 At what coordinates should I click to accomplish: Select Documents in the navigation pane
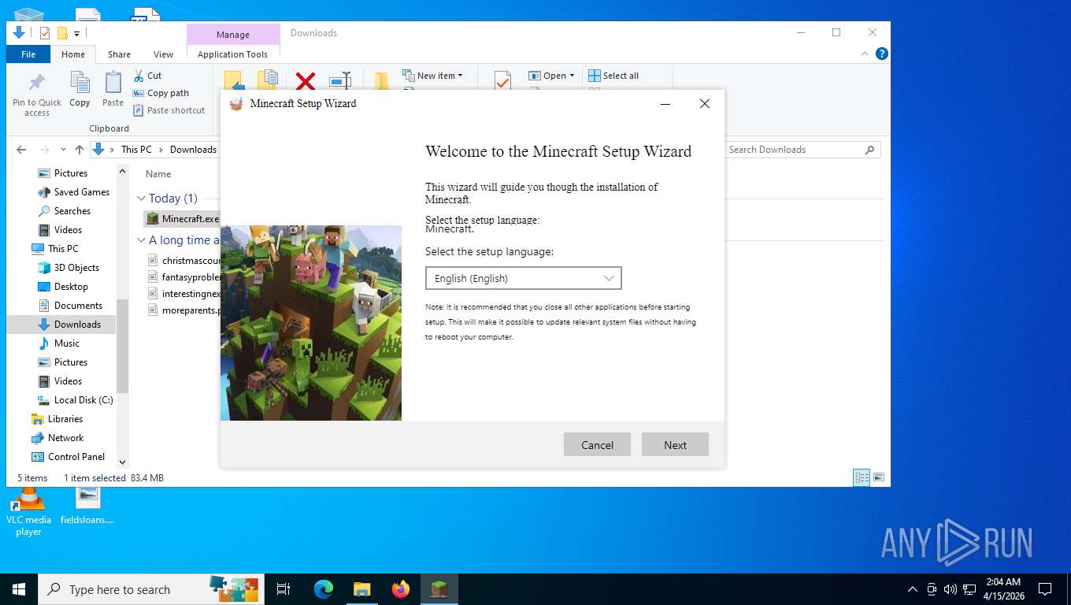click(x=70, y=306)
